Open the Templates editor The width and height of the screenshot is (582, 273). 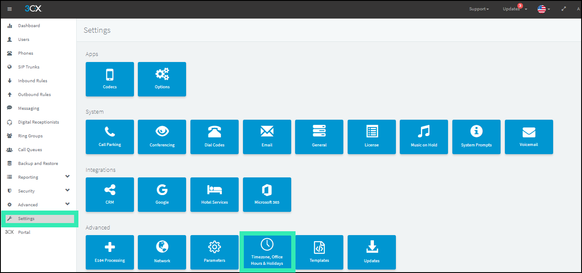coord(319,252)
